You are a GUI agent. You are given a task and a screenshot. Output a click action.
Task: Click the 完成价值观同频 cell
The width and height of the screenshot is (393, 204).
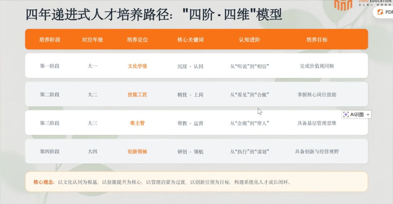coord(317,66)
